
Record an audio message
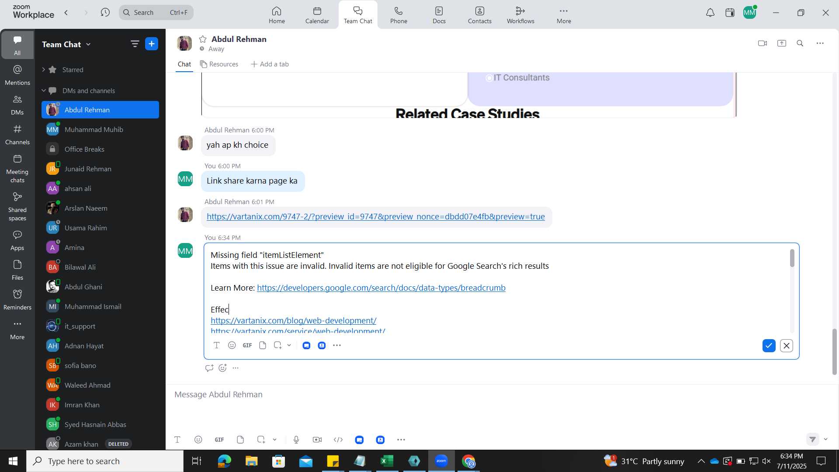tap(296, 440)
